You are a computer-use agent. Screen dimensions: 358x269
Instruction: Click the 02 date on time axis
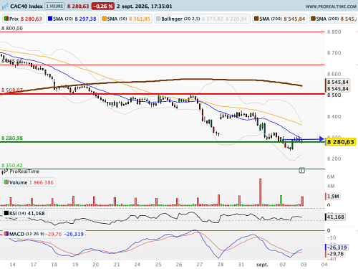point(283,265)
